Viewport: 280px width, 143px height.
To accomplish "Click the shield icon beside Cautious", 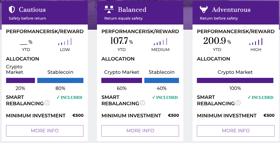I will coord(12,10).
